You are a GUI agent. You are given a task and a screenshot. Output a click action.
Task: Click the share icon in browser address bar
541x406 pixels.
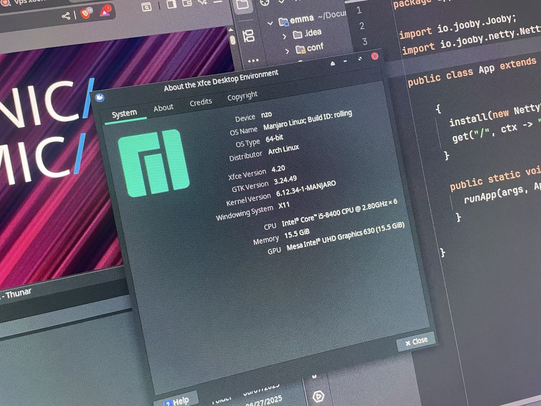pos(65,16)
